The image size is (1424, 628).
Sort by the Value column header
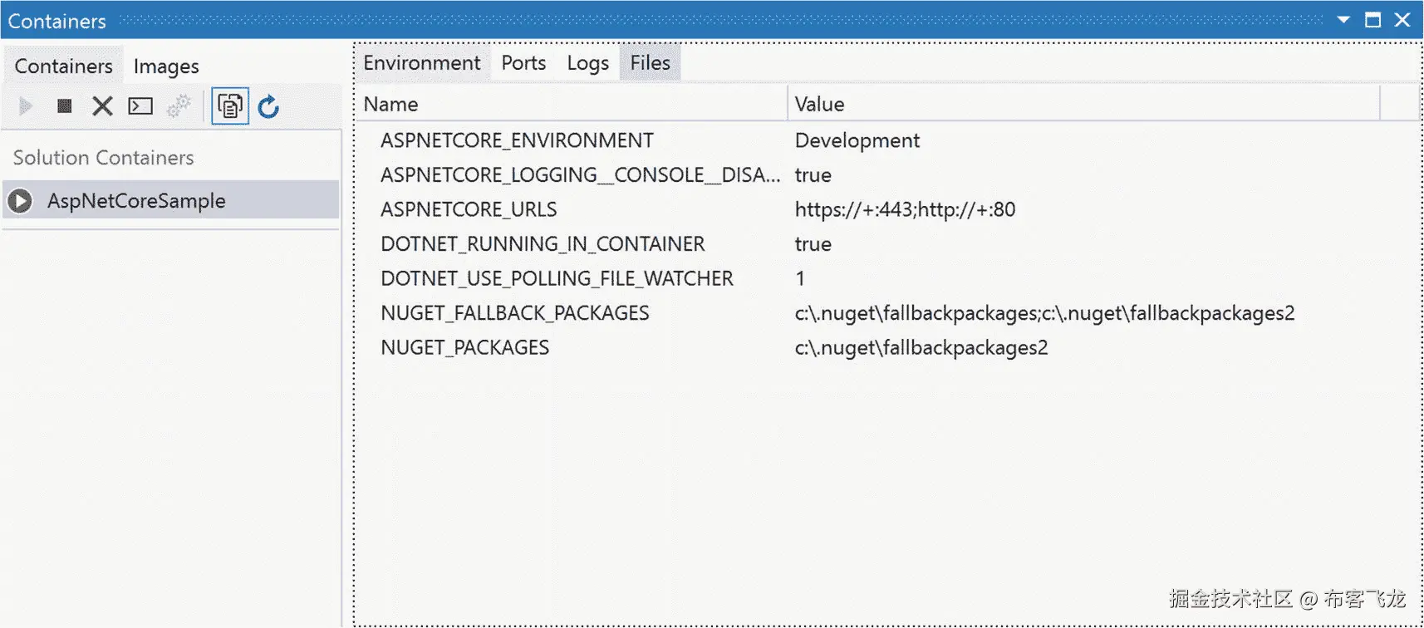coord(1080,104)
